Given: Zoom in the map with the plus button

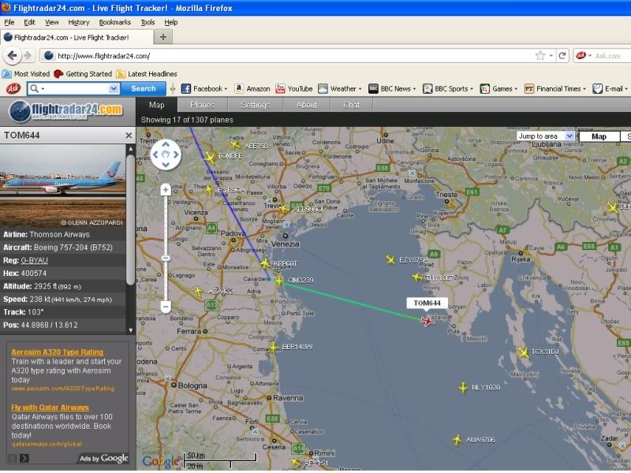Looking at the screenshot, I should [x=166, y=190].
